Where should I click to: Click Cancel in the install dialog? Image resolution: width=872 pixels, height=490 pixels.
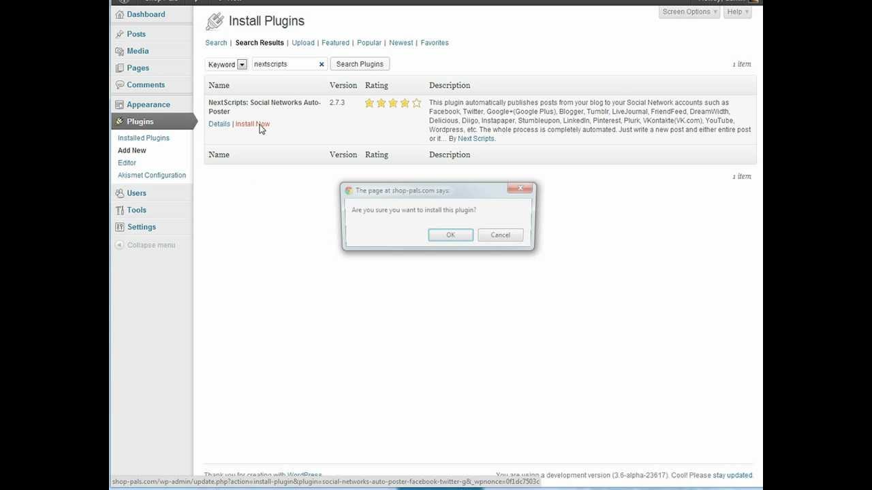pyautogui.click(x=500, y=235)
